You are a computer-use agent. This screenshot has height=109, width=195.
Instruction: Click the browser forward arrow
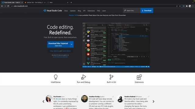point(5,6)
